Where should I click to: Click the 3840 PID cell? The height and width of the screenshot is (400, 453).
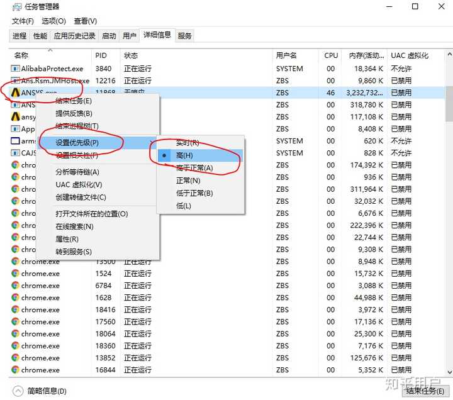(x=103, y=69)
